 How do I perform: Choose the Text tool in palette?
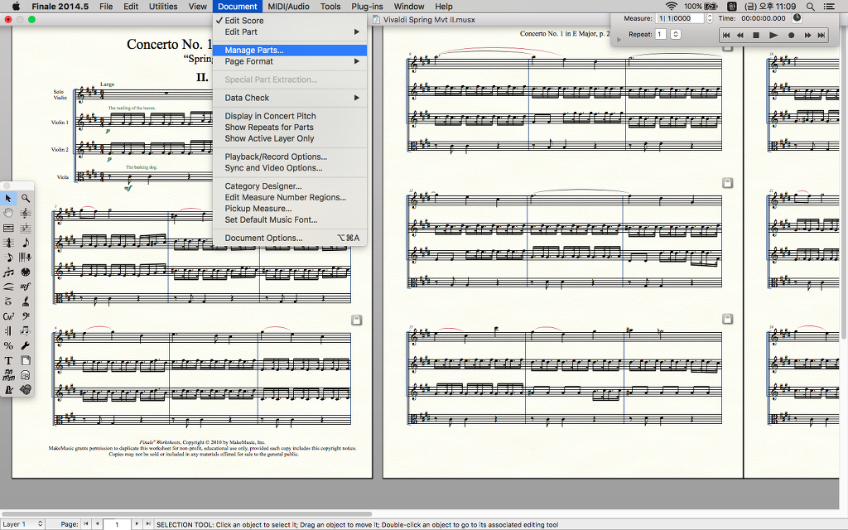(8, 360)
